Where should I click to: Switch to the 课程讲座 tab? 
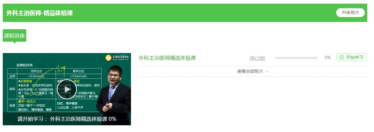pyautogui.click(x=14, y=36)
